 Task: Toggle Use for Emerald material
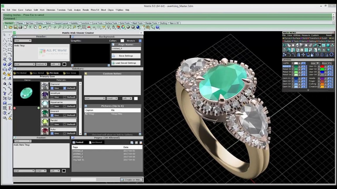coord(52,115)
